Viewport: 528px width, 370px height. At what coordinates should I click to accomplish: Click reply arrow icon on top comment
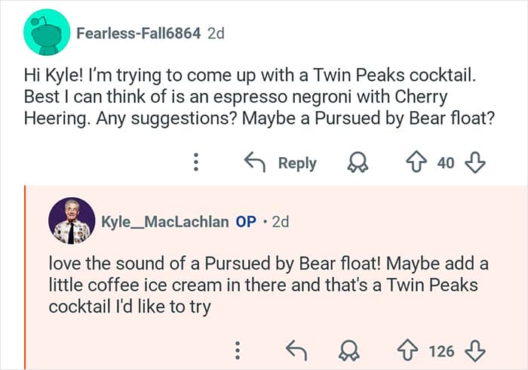click(254, 162)
